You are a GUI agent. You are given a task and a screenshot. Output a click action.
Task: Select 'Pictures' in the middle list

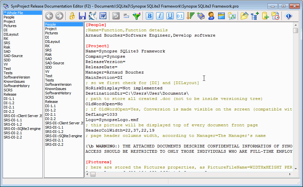[x=64, y=33]
